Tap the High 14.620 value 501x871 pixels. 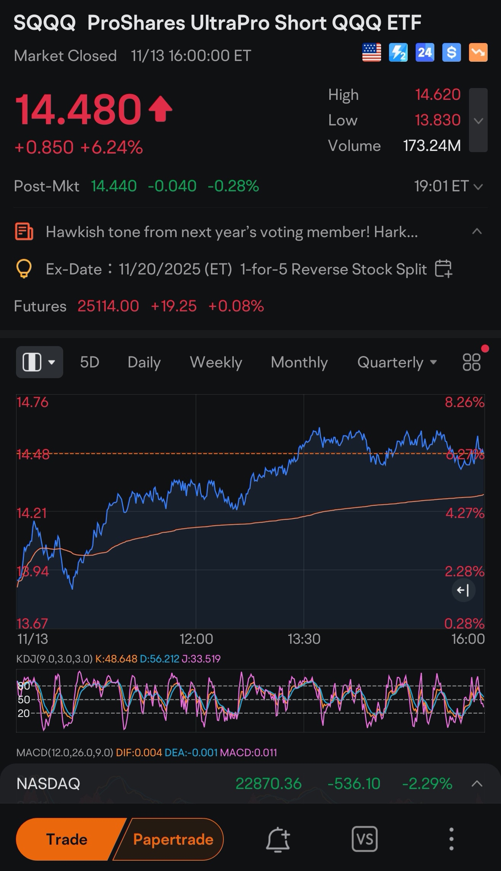[438, 95]
